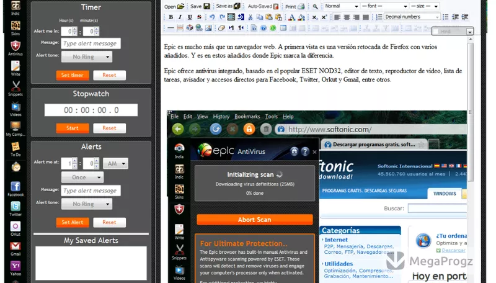Image resolution: width=496 pixels, height=283 pixels.
Task: Align text to the left
Action: pyautogui.click(x=337, y=17)
